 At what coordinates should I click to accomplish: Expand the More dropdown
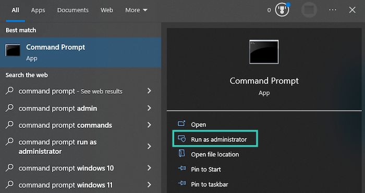coord(136,10)
